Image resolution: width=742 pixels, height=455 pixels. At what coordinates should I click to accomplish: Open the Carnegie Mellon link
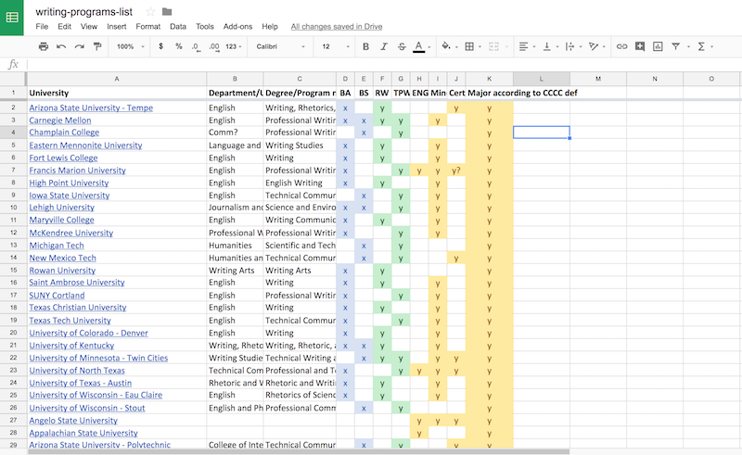tap(60, 120)
